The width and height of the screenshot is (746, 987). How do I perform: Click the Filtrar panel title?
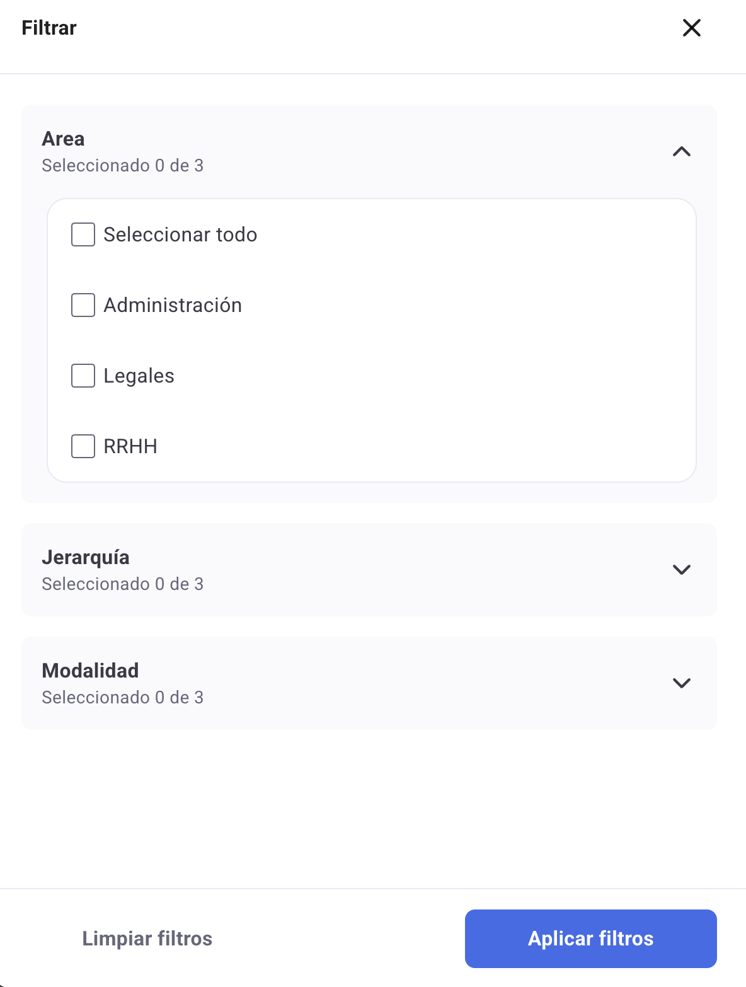click(49, 28)
